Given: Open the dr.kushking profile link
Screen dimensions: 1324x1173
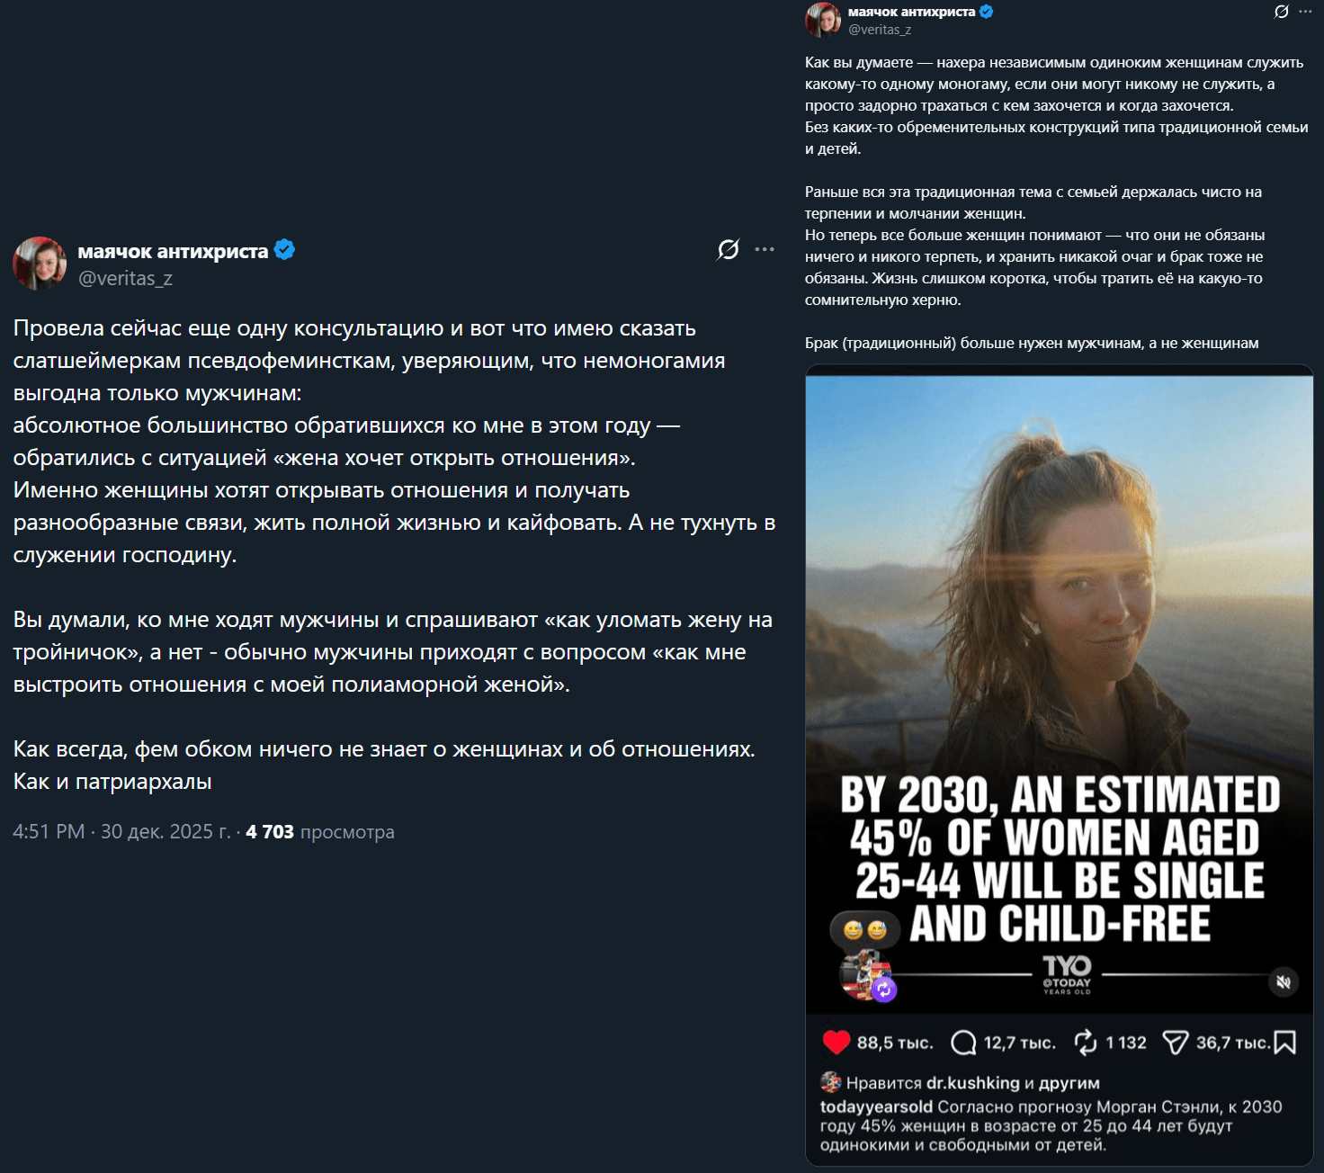Looking at the screenshot, I should coord(972,1083).
